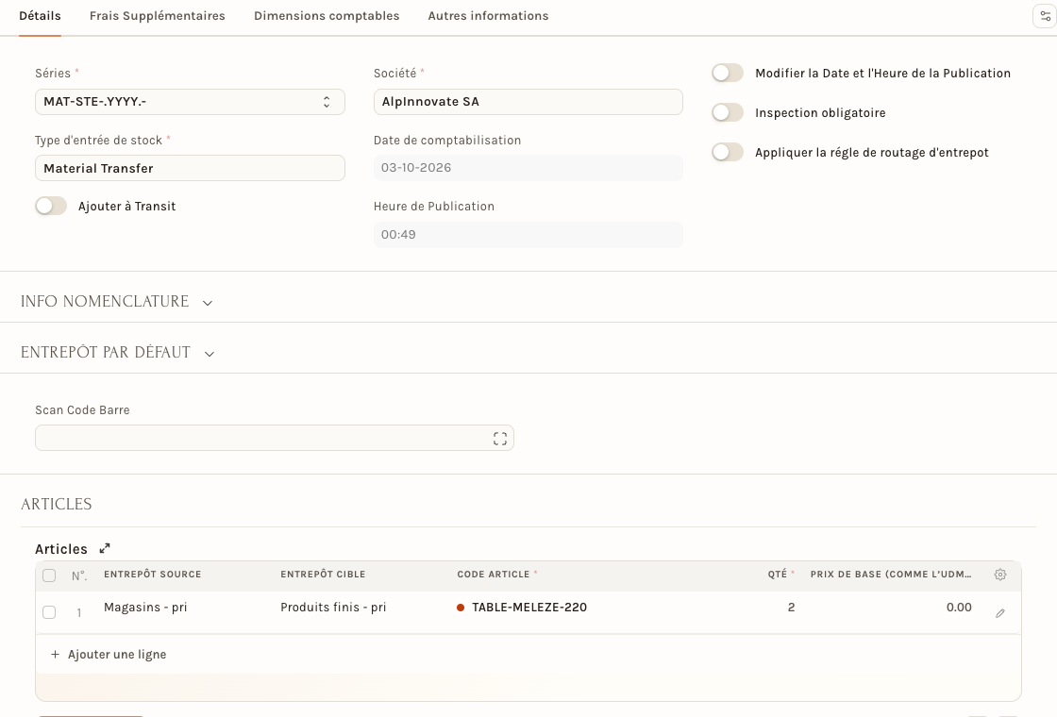
Task: Click the Entrepôt Source column header
Action: pos(152,575)
